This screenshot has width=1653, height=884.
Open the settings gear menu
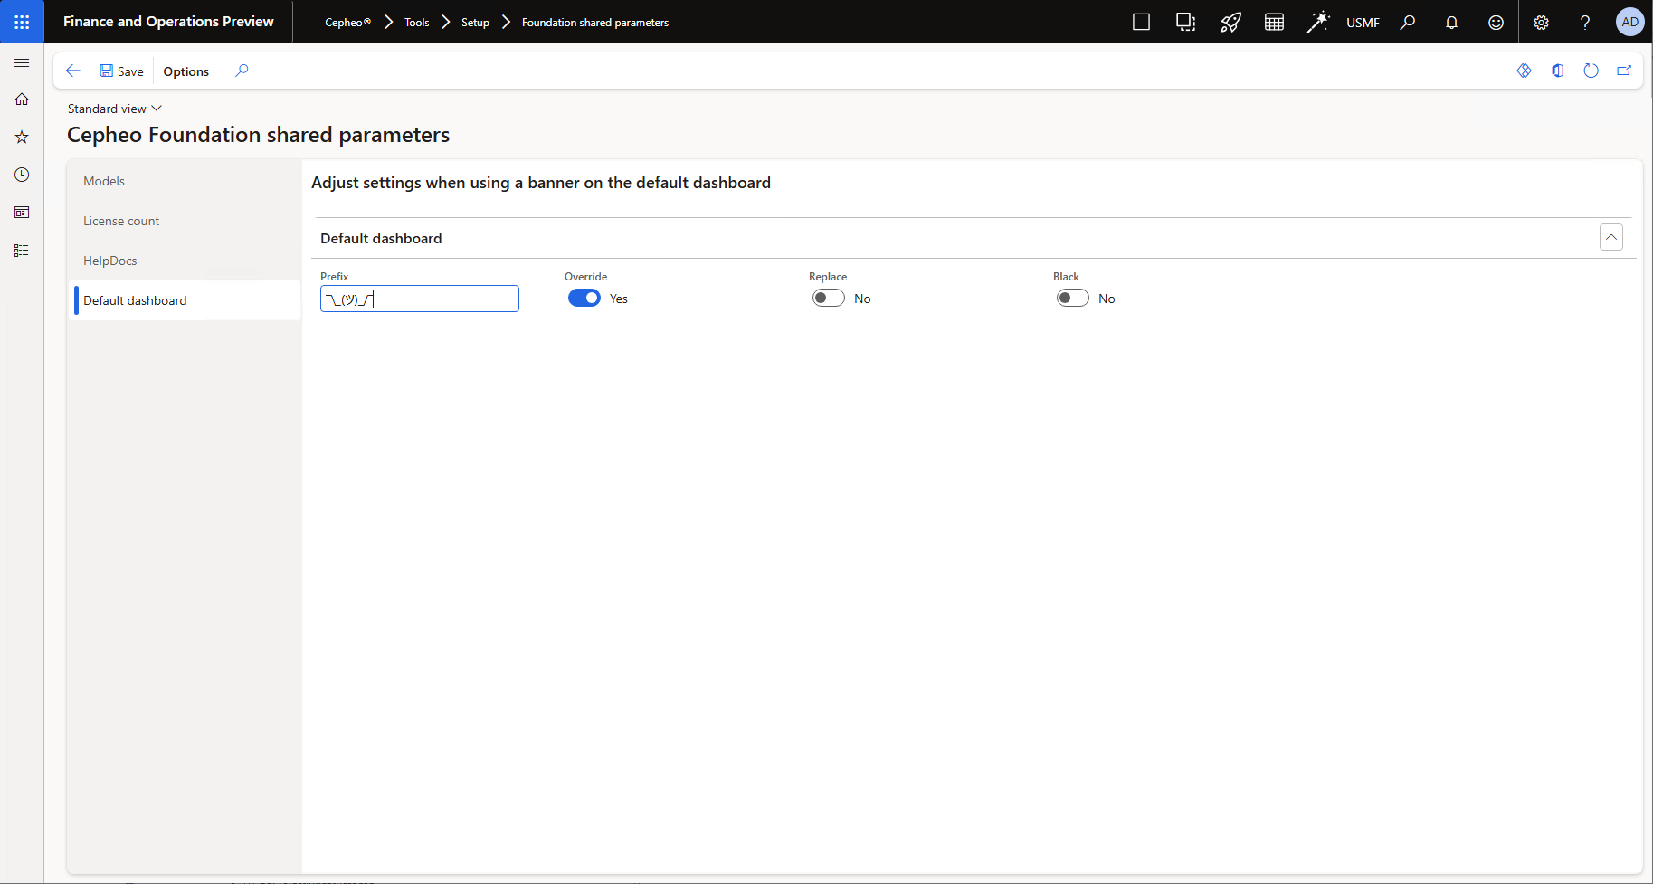point(1541,23)
